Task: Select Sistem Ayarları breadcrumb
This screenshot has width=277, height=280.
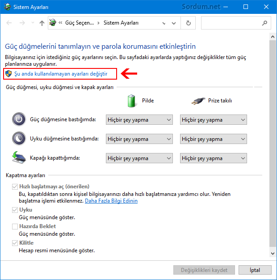Action: (x=121, y=23)
